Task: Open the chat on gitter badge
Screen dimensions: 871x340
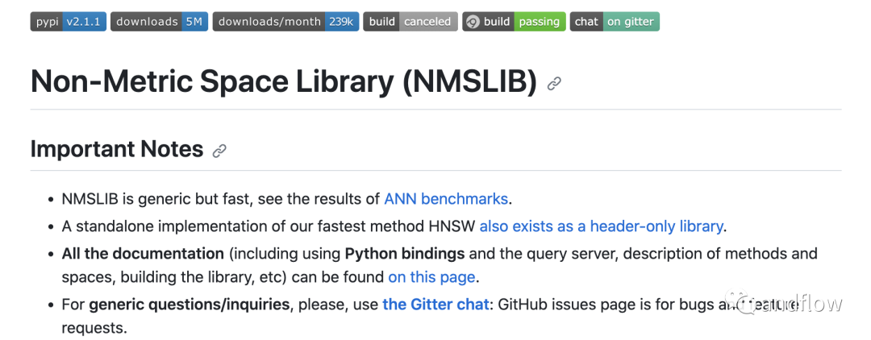Action: point(615,22)
